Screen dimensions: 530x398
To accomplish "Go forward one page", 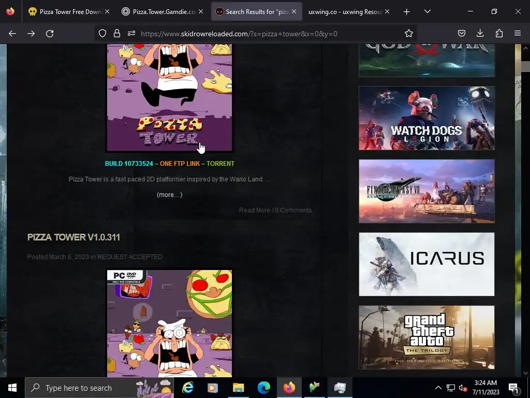I will (31, 34).
